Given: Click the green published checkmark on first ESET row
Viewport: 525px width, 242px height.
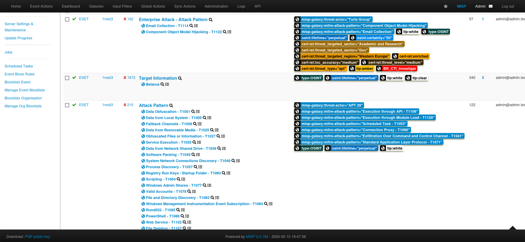Looking at the screenshot, I should (74, 19).
